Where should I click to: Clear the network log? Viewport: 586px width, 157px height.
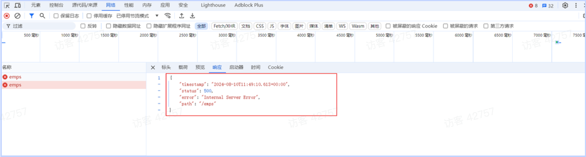pos(17,16)
